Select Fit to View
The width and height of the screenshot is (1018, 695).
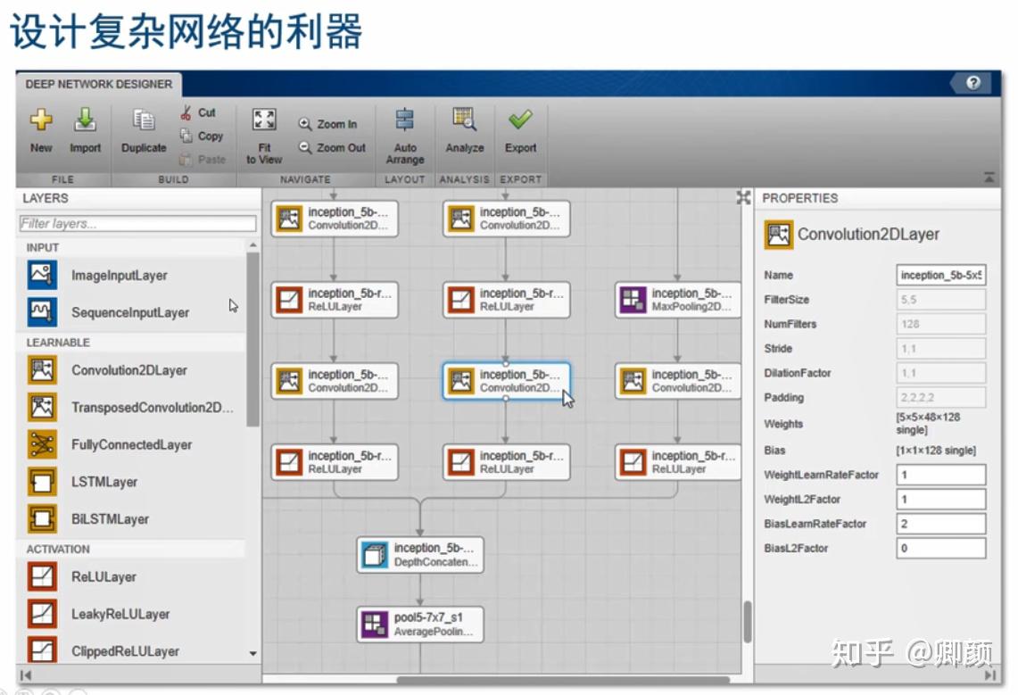point(263,125)
